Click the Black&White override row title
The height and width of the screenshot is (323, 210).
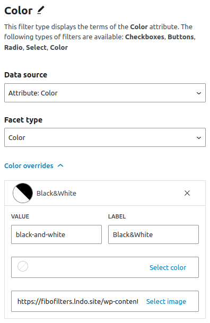click(x=56, y=193)
